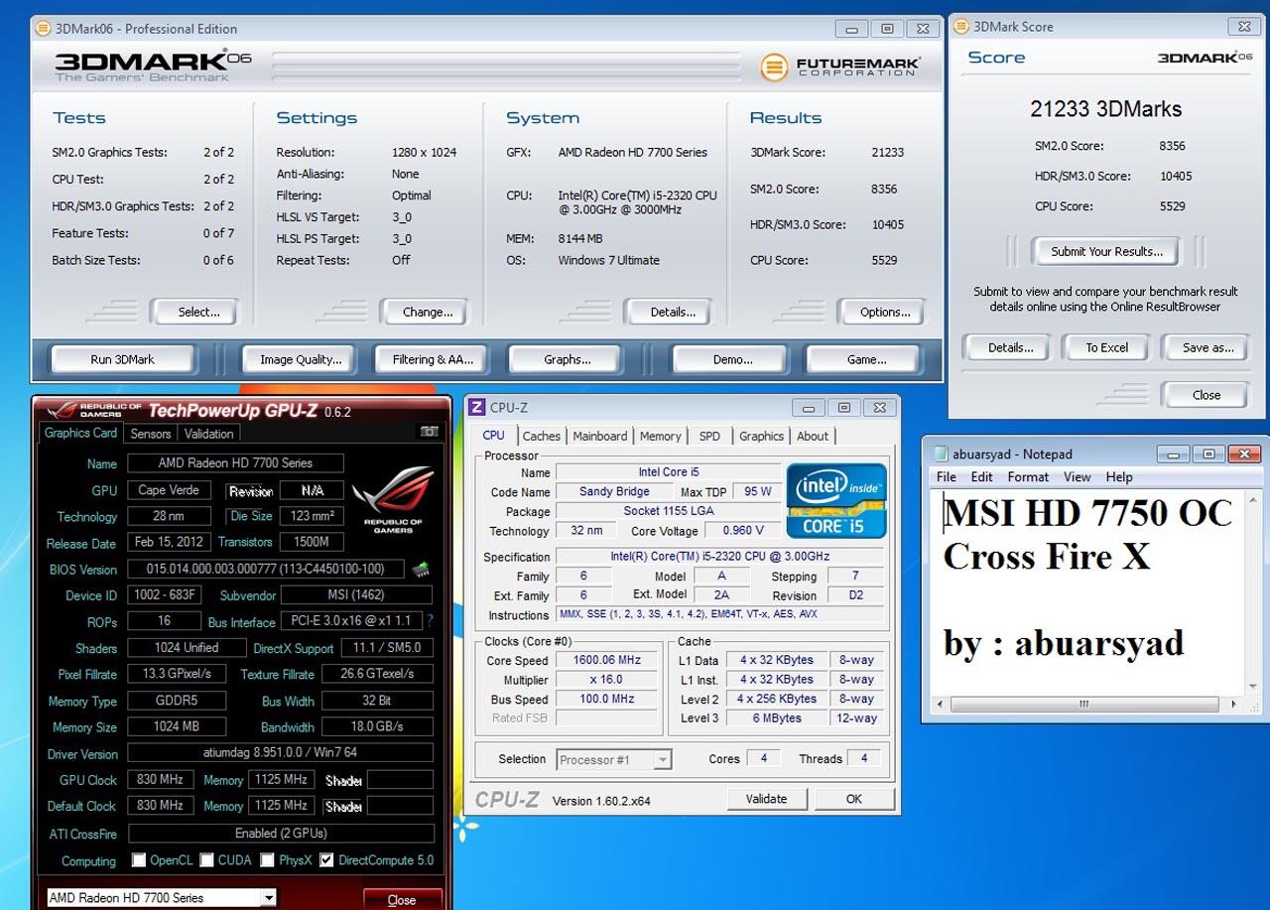Select the Graphics Card tab in GPU-Z
This screenshot has height=910, width=1270.
80,433
